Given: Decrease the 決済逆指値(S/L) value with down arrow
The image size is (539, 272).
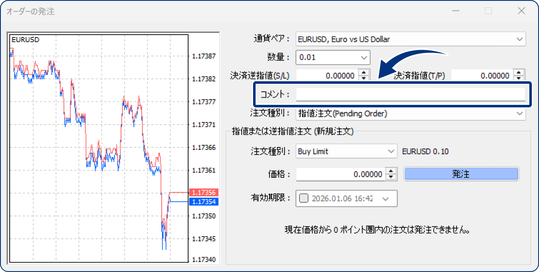Looking at the screenshot, I should click(x=363, y=77).
